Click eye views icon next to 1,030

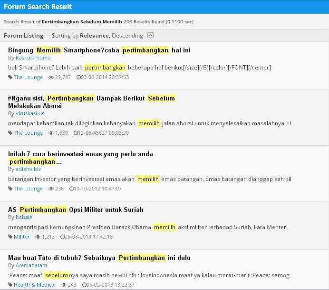[x=51, y=133]
